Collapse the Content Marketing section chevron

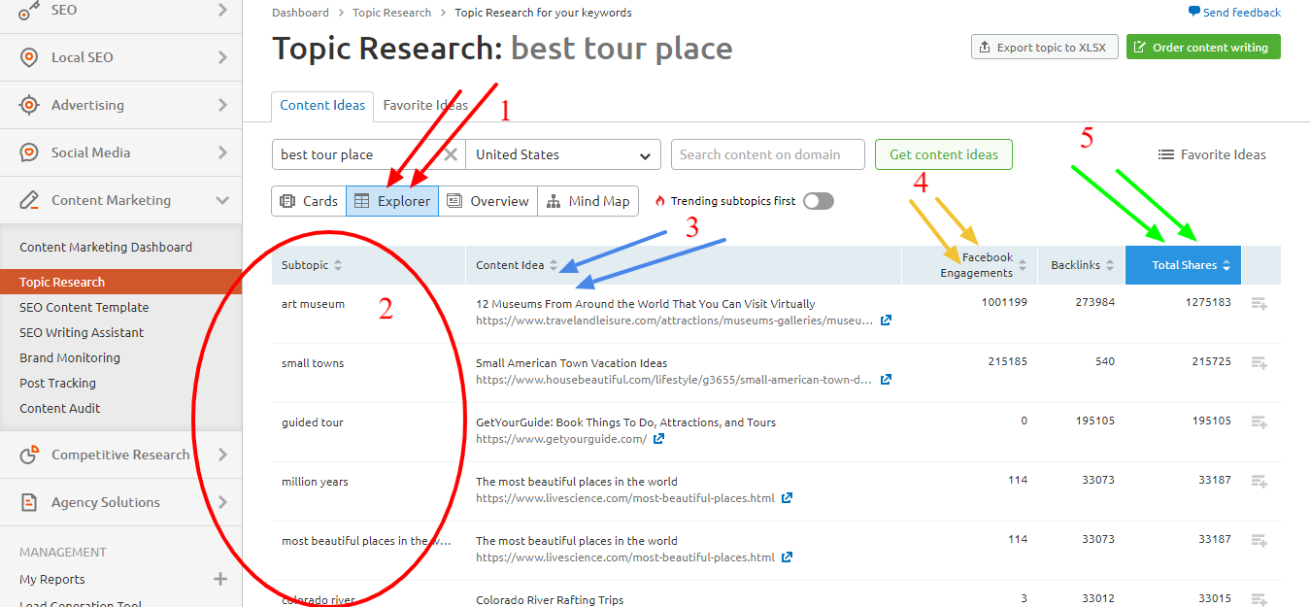point(222,200)
